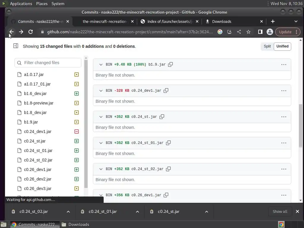This screenshot has width=304, height=228.
Task: Collapse the file tree sidebar icon
Action: [16, 46]
